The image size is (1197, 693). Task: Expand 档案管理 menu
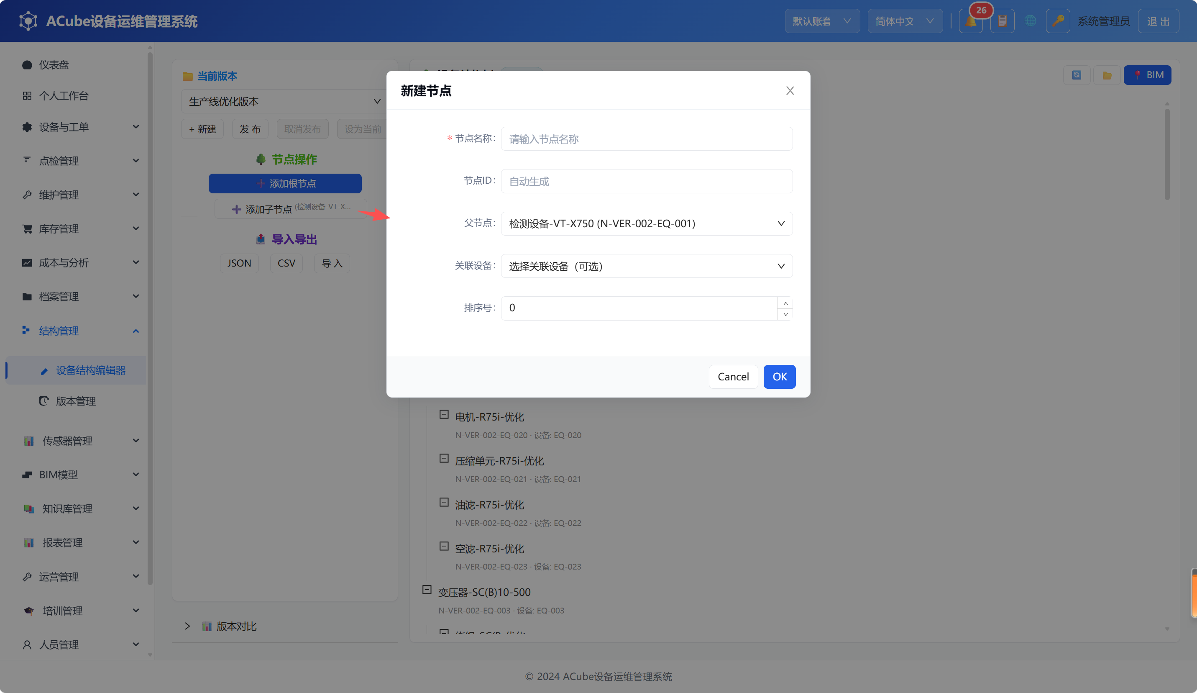pos(76,297)
